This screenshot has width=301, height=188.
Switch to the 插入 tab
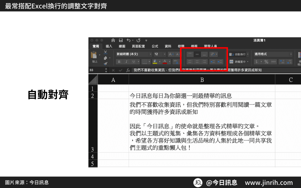coord(109,46)
